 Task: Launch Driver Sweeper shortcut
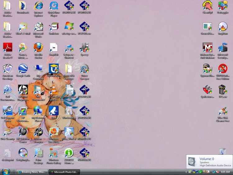tap(85, 72)
